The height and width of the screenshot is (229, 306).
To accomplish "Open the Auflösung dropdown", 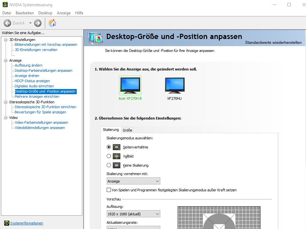I will pyautogui.click(x=133, y=214).
